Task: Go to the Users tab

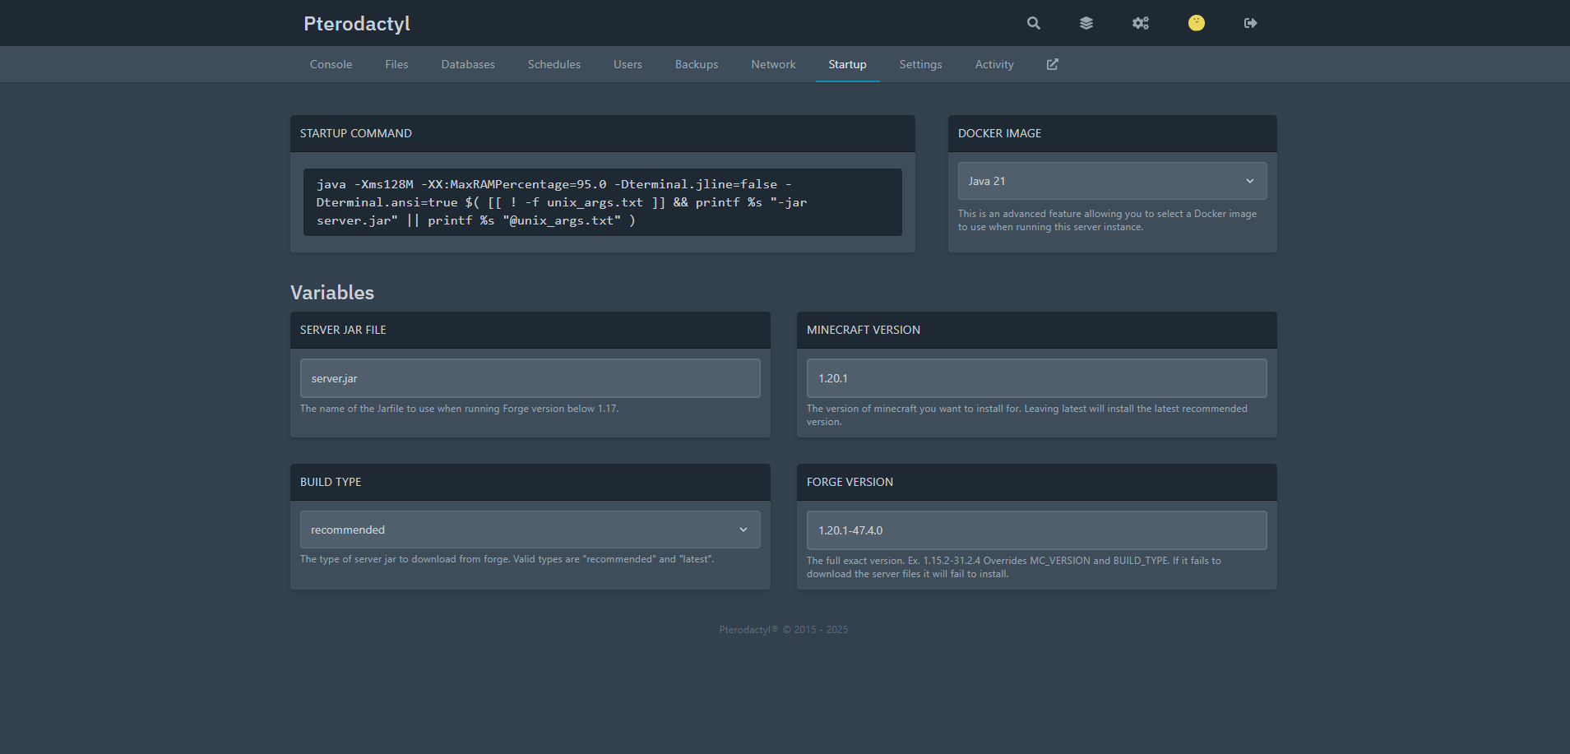Action: (628, 64)
